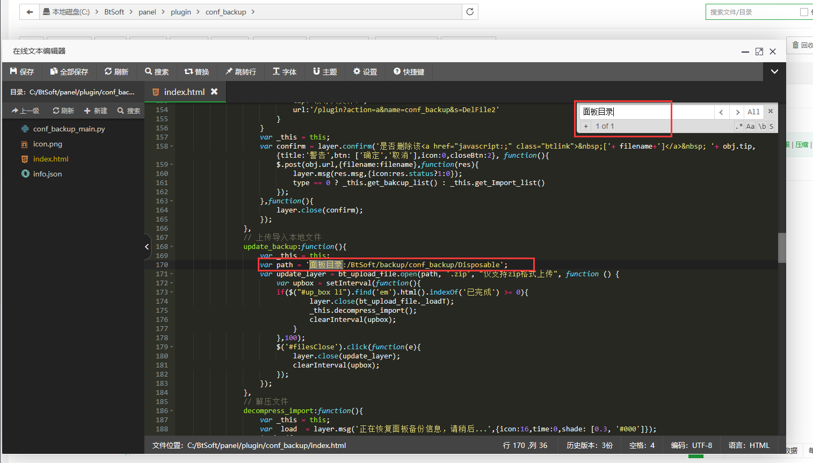Fold the function at line 163
Screen dimensions: 813x463
(x=171, y=201)
